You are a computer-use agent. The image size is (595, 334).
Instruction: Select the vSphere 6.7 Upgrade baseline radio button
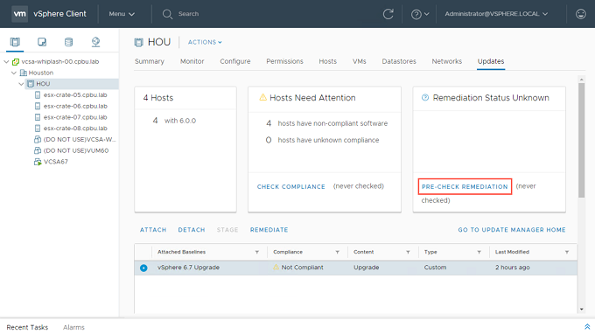pyautogui.click(x=143, y=268)
